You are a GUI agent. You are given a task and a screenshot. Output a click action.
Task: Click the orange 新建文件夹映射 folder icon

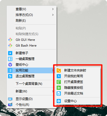(59, 70)
